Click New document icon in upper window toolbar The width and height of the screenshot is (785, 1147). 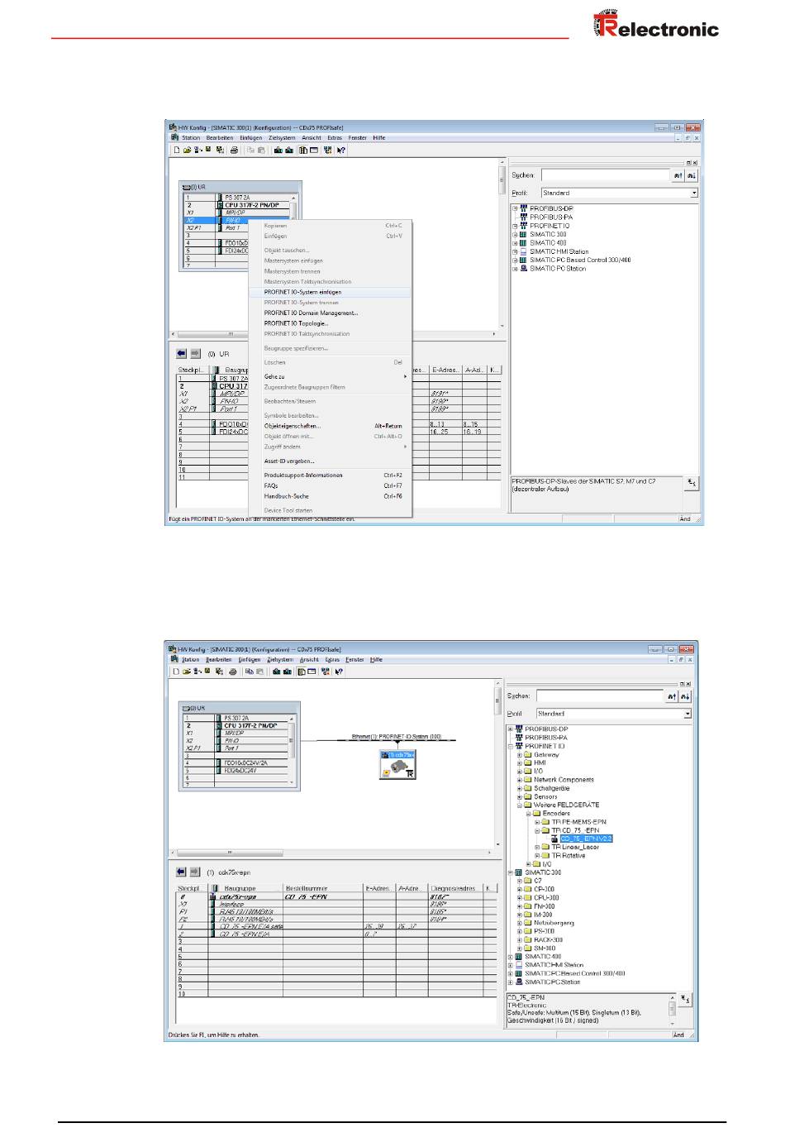tap(177, 151)
